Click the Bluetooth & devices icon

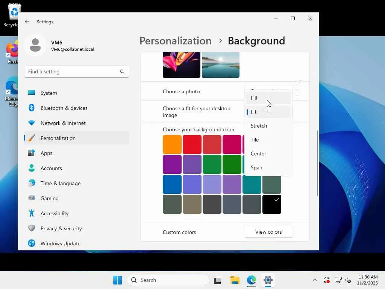click(32, 108)
